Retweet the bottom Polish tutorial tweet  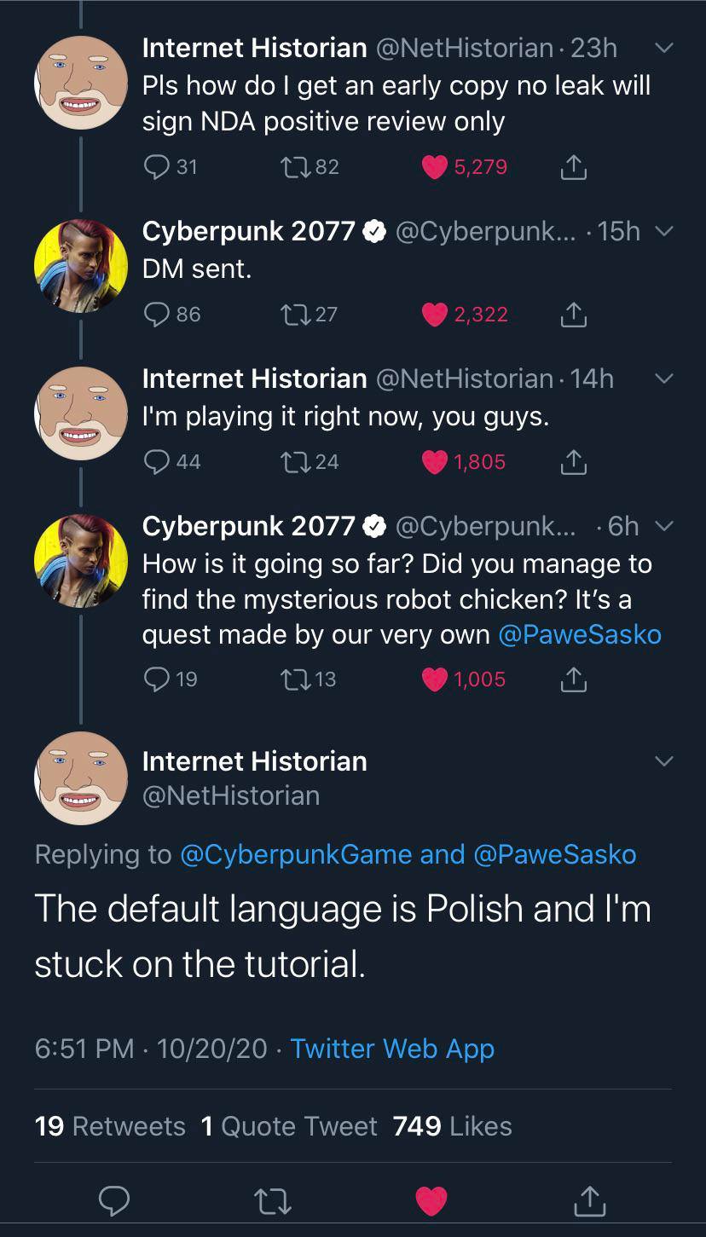tap(272, 1199)
